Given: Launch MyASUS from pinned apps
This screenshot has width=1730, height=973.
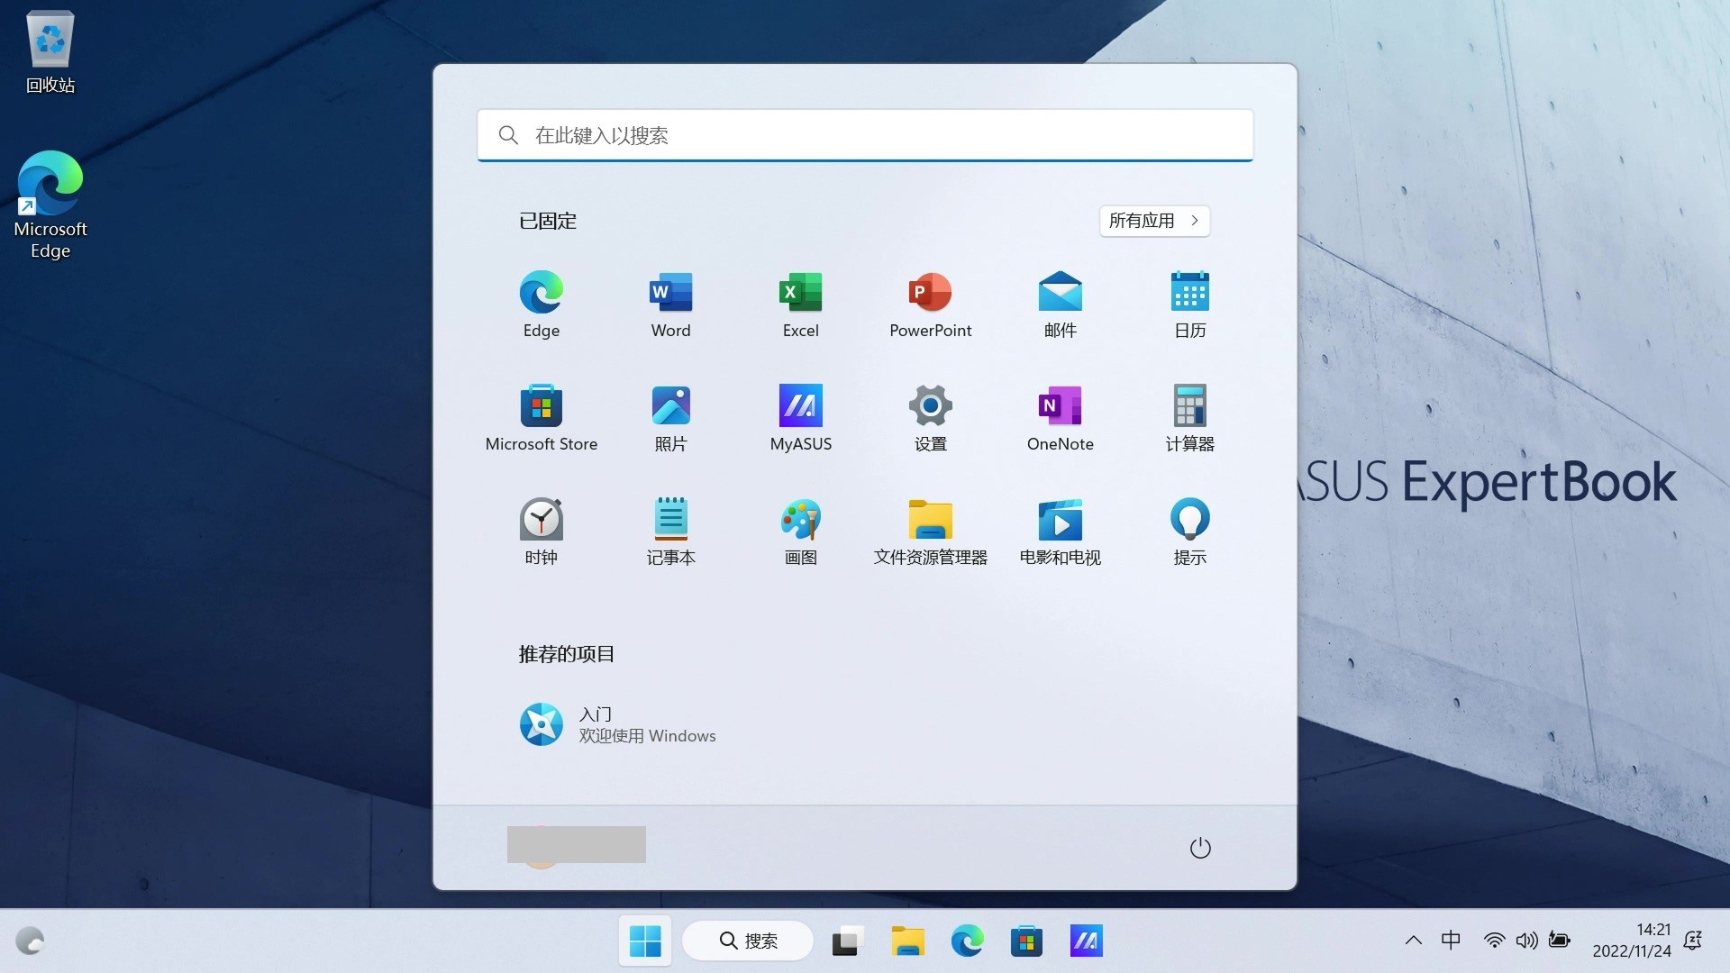Looking at the screenshot, I should 801,418.
